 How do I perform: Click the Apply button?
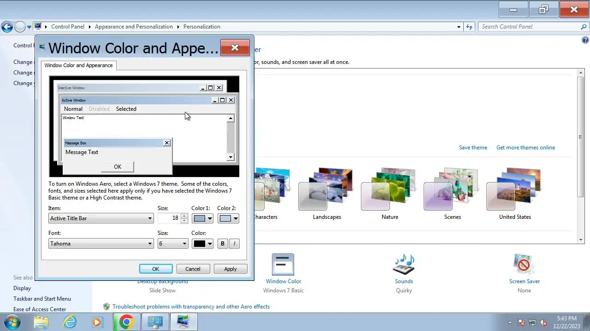click(x=230, y=269)
